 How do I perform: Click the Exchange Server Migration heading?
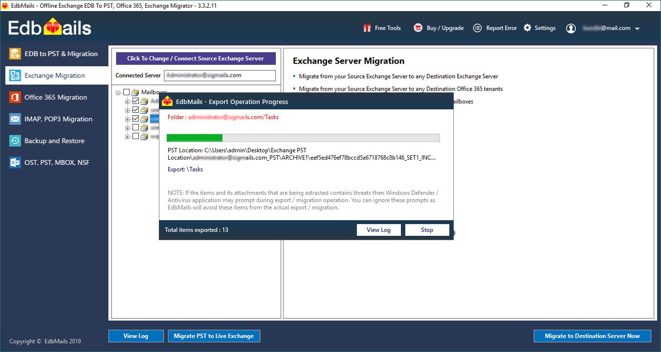click(349, 61)
